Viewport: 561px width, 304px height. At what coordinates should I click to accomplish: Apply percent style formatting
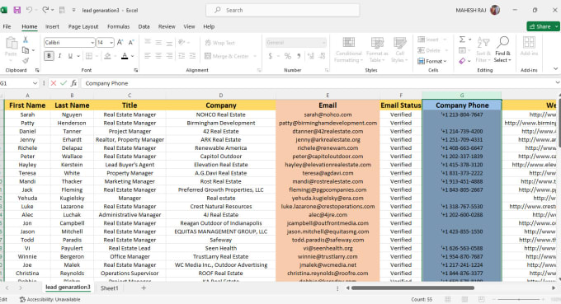pos(287,56)
